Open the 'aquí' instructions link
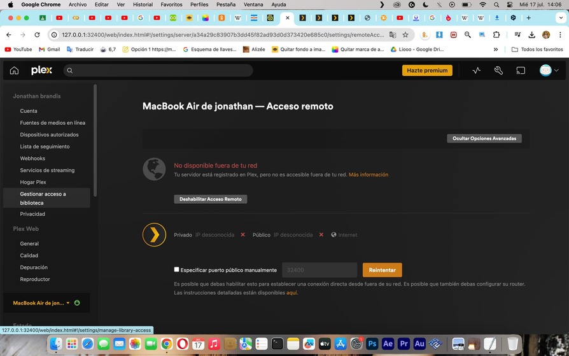This screenshot has height=356, width=569. tap(292, 293)
